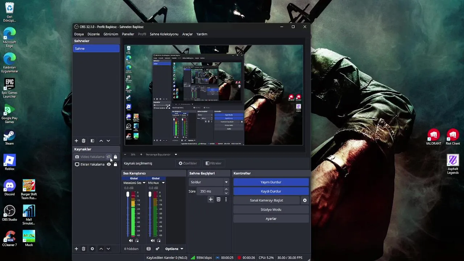Open Özellikler source properties button
The image size is (464, 261).
coord(187,163)
